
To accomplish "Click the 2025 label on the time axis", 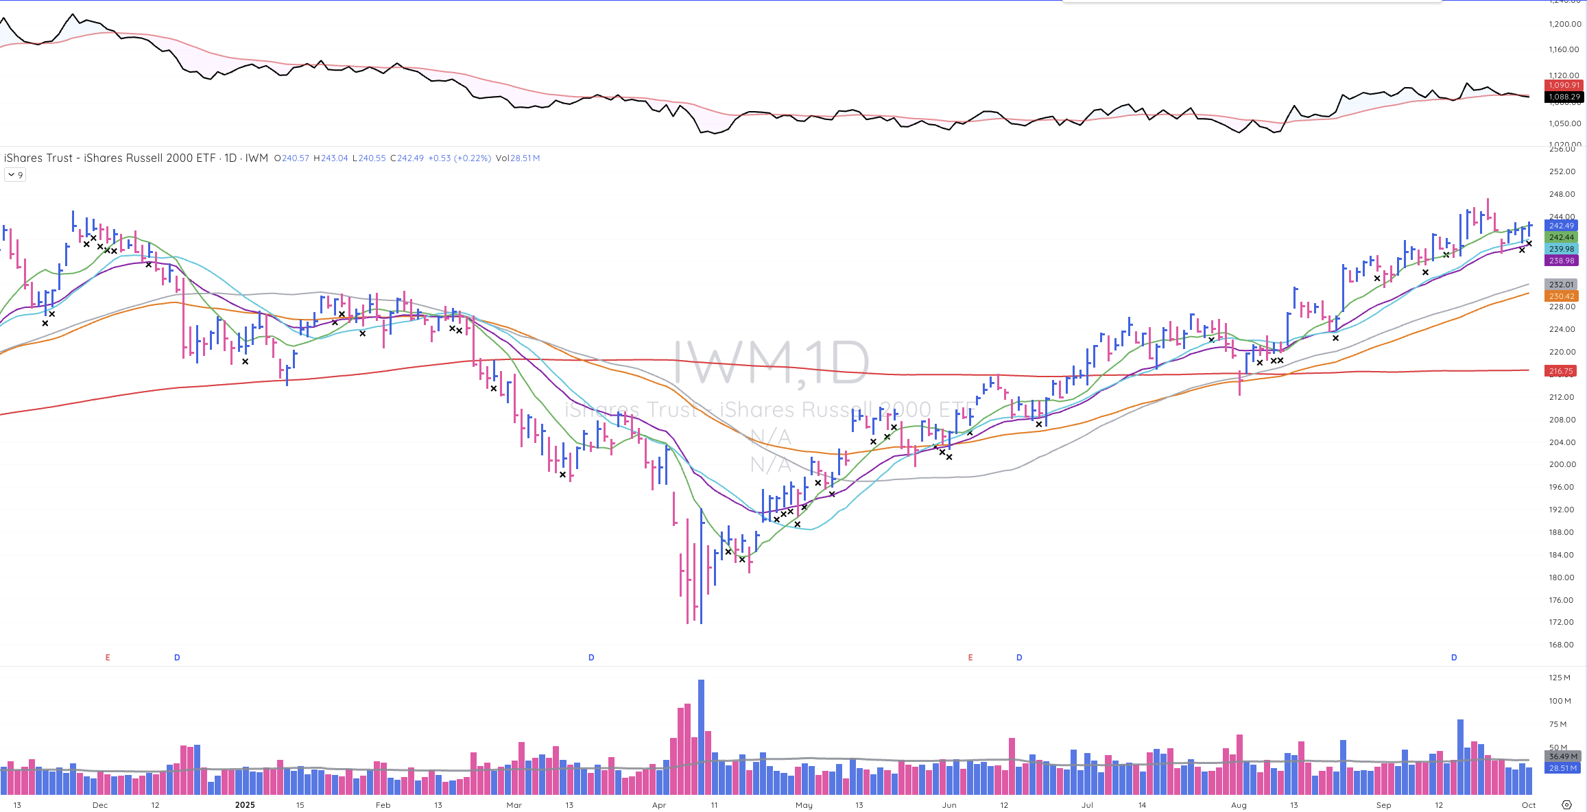I will pyautogui.click(x=245, y=804).
